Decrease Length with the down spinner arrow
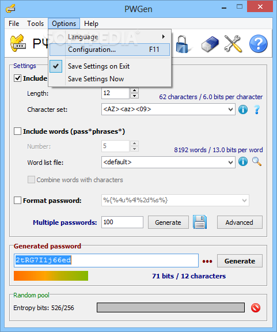This screenshot has height=332, width=277. point(134,96)
